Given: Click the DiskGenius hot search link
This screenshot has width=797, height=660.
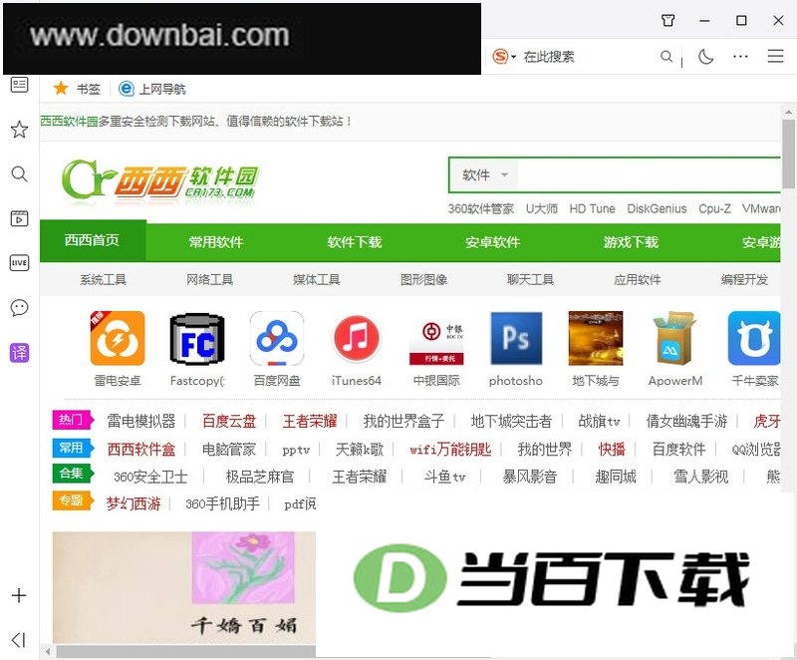Looking at the screenshot, I should (657, 208).
